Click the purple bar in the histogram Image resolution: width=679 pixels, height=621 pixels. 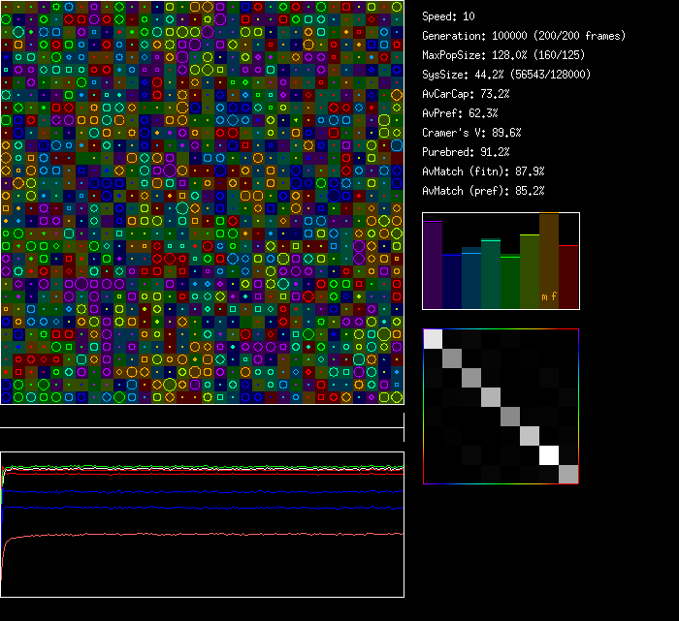(432, 264)
